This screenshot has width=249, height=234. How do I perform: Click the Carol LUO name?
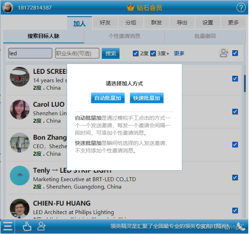[x=49, y=105]
